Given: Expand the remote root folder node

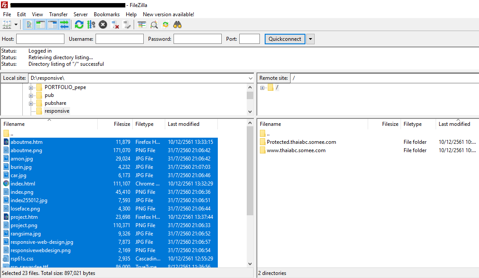Looking at the screenshot, I should coord(263,88).
